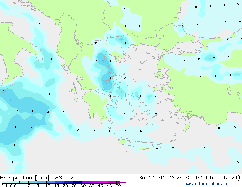
Task: Open the ©weatheronline.co.uk link
Action: (x=210, y=184)
